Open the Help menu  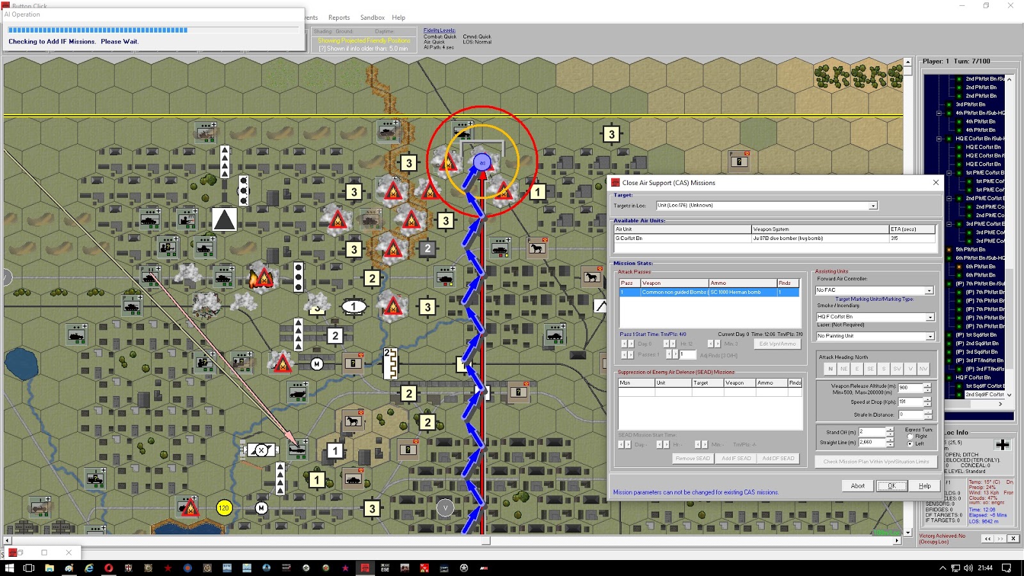(399, 18)
